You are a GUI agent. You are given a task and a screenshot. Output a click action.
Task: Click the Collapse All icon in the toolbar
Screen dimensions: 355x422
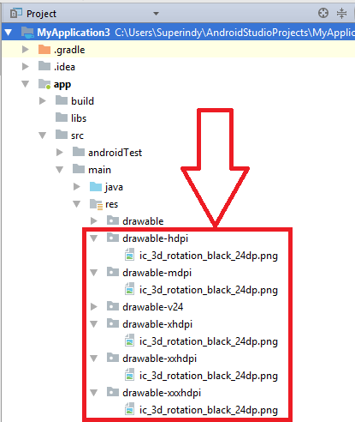tap(341, 13)
